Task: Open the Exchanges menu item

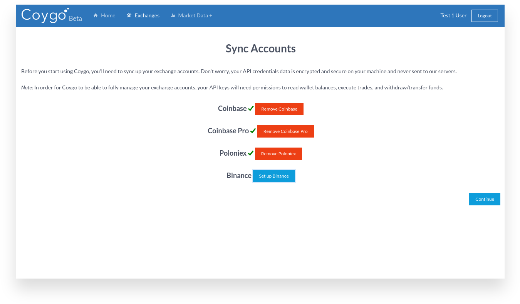Action: tap(143, 15)
